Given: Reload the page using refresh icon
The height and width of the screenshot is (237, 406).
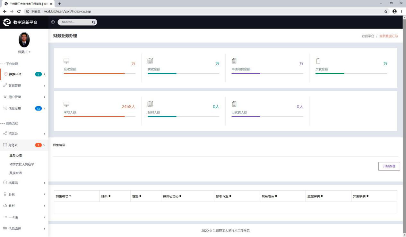Looking at the screenshot, I should point(19,11).
